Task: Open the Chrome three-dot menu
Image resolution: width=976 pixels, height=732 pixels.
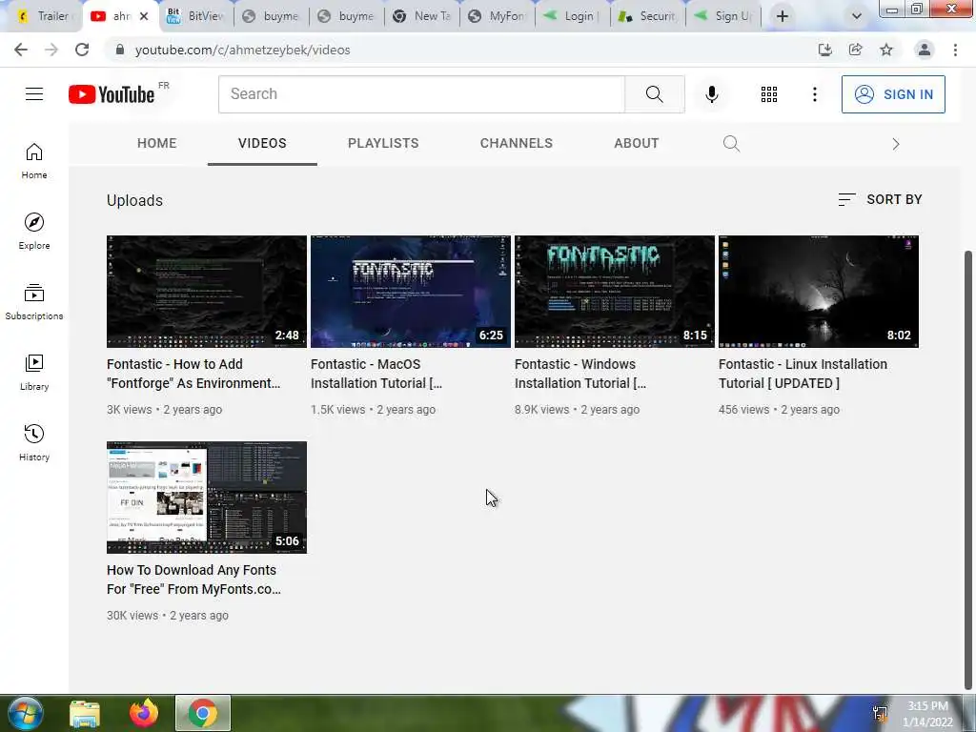Action: (955, 50)
